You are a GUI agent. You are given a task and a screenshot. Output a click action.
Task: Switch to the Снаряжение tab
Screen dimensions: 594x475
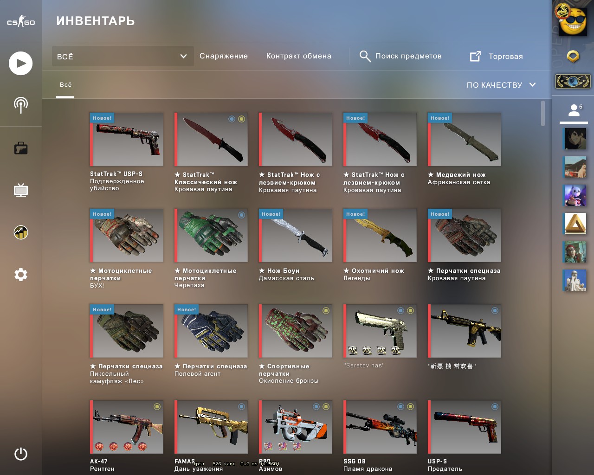click(224, 56)
